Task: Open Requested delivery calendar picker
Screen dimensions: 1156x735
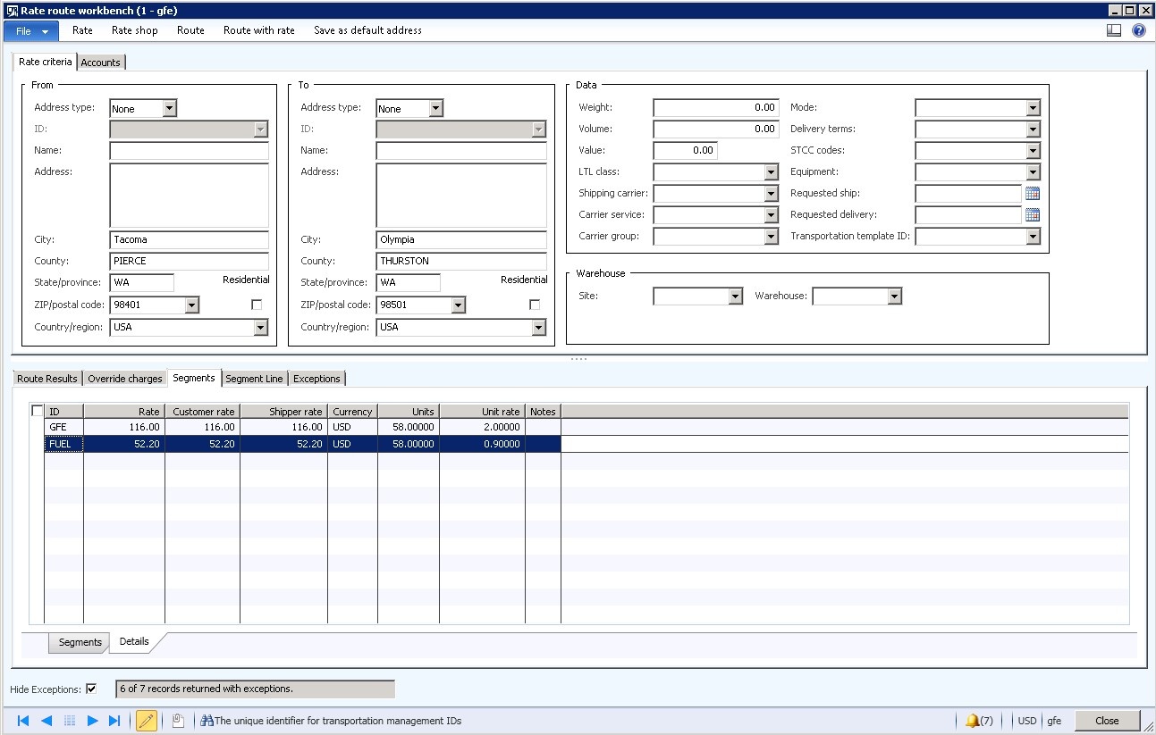Action: pos(1033,214)
